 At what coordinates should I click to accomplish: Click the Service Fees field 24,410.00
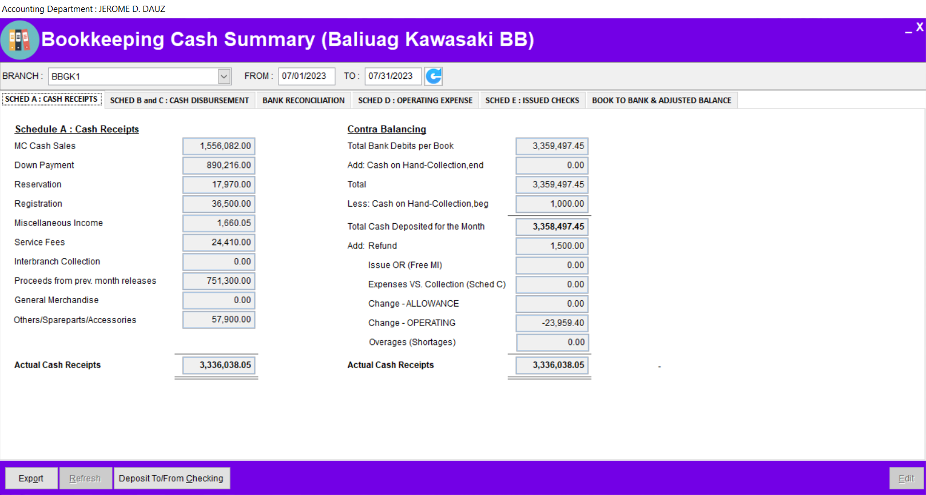(x=219, y=243)
